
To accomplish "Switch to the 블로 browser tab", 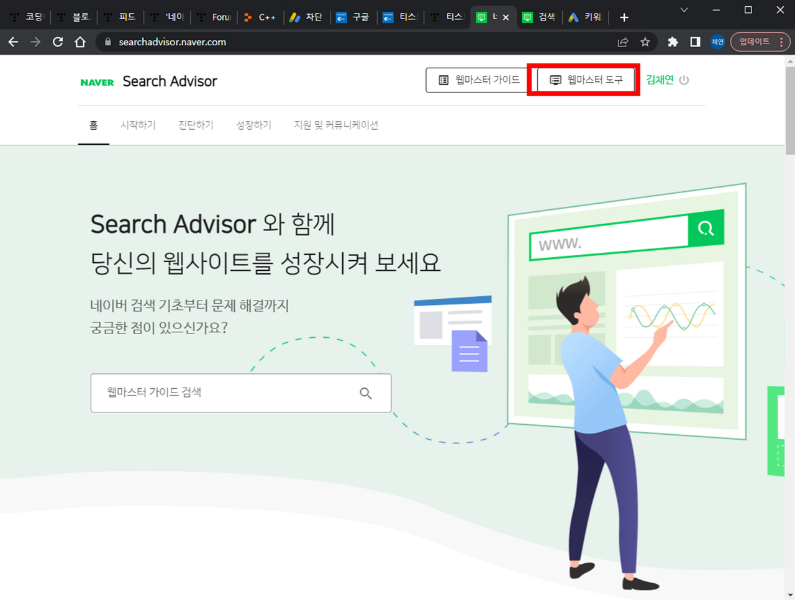I will [75, 17].
